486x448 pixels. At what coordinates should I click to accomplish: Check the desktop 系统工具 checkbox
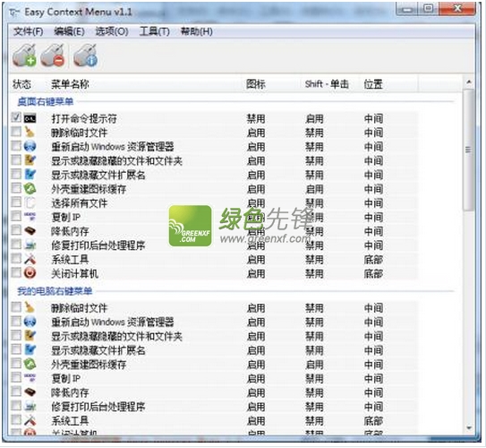[16, 258]
